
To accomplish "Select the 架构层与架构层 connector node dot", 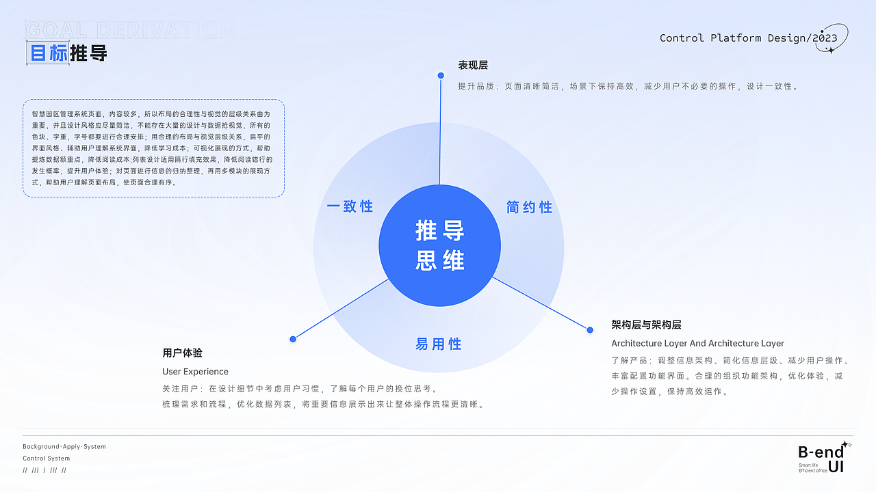I will (x=589, y=329).
